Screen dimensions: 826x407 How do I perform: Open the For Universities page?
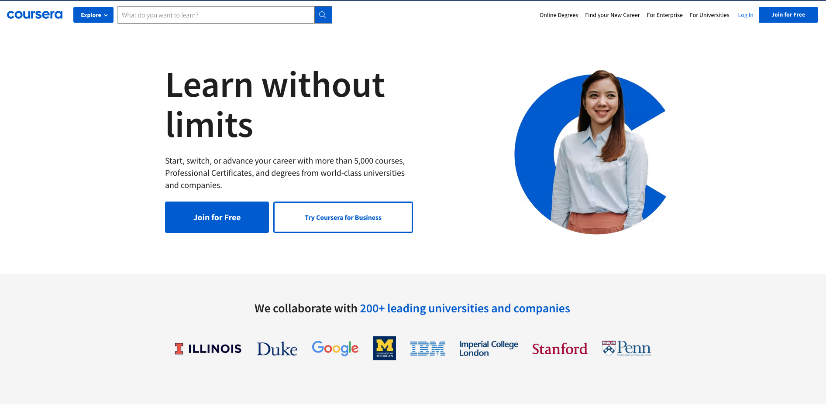coord(709,15)
